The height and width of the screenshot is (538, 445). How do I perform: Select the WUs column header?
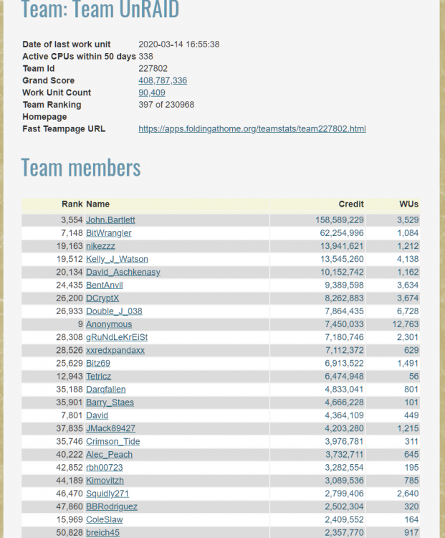[408, 204]
